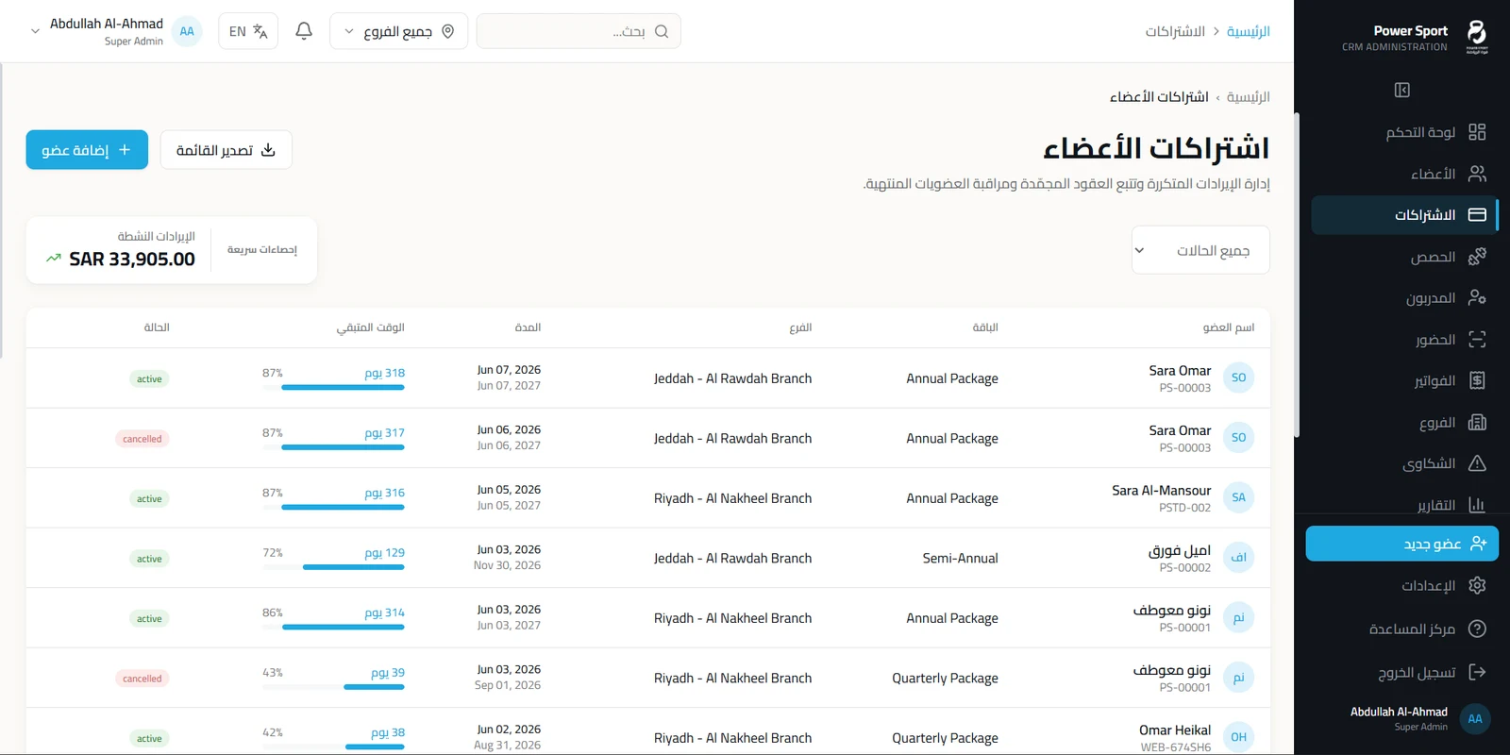This screenshot has width=1510, height=755.
Task: Click the notifications bell icon
Action: (x=304, y=31)
